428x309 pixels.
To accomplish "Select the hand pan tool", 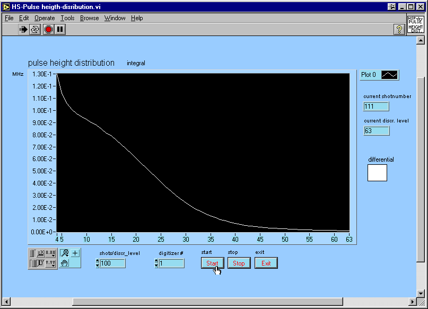I will pos(65,263).
